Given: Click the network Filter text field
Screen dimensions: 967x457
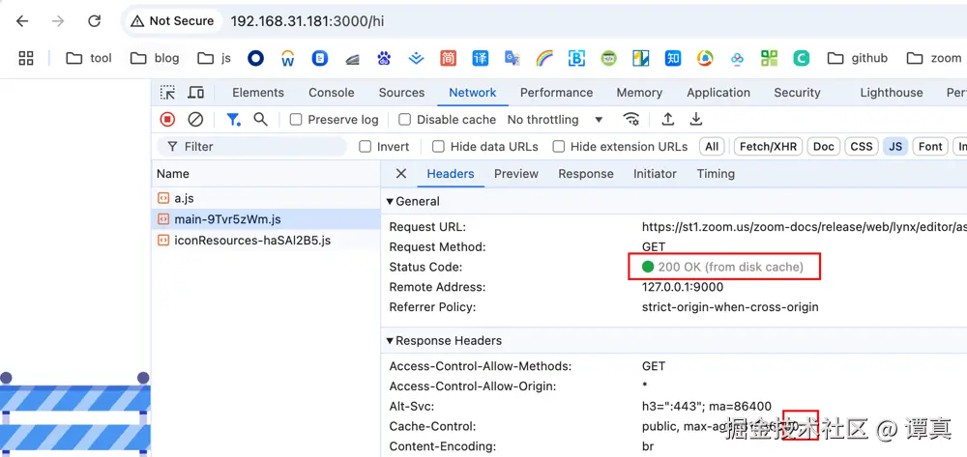Looking at the screenshot, I should 252,147.
